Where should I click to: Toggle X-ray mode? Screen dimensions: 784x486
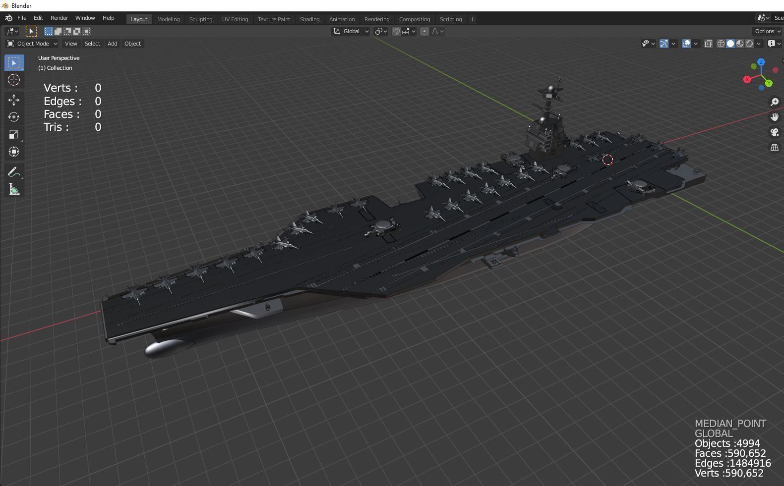coord(709,44)
